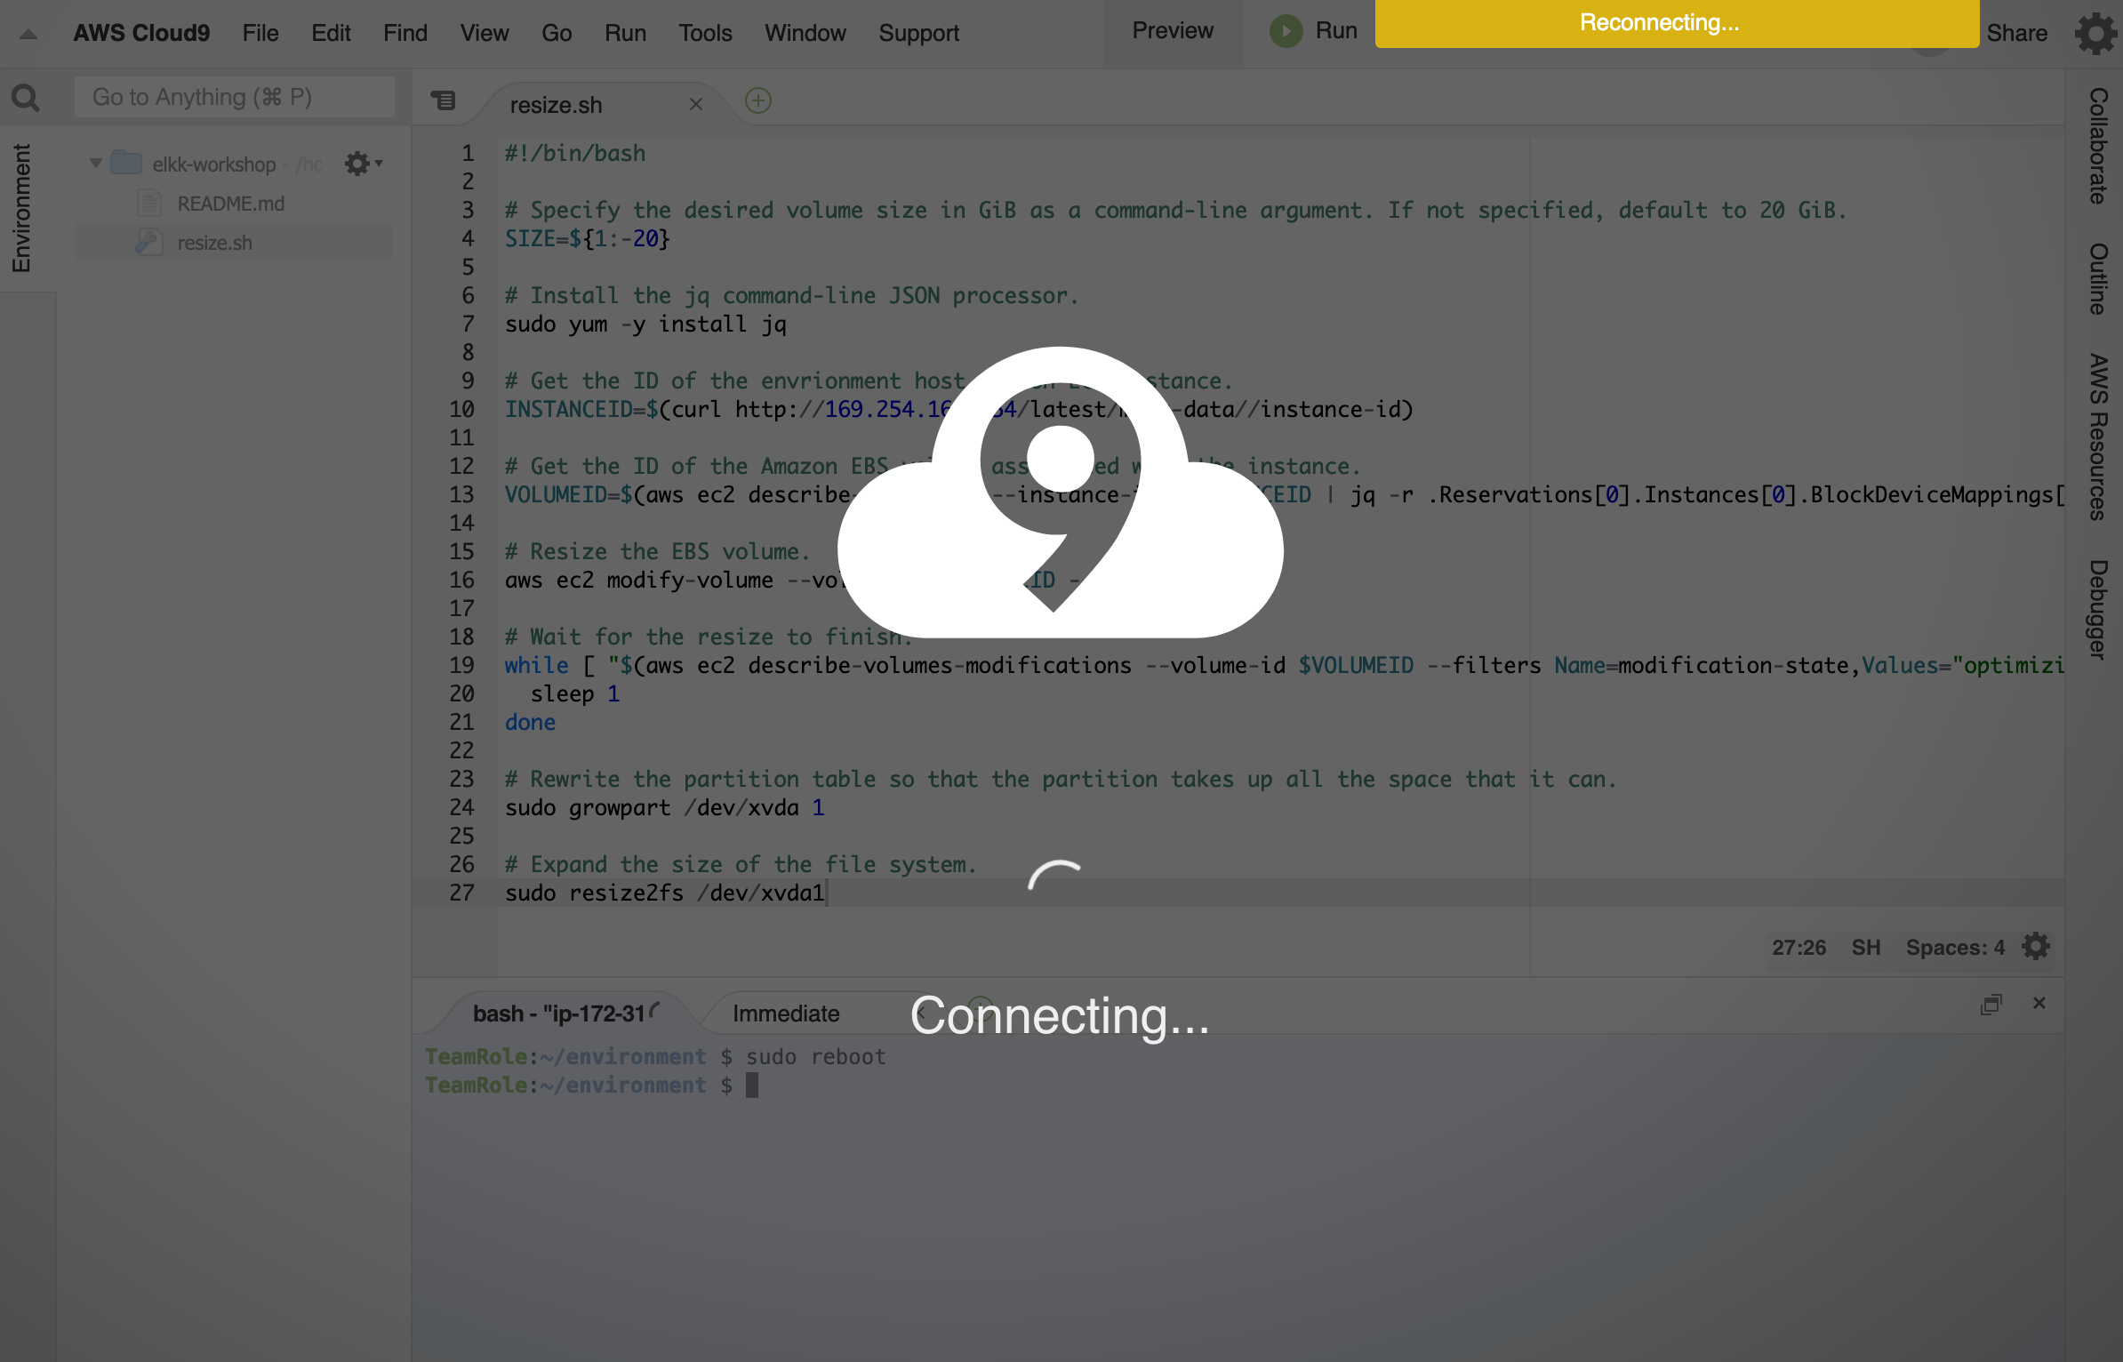
Task: Open the Debugger side panel
Action: click(x=2099, y=610)
